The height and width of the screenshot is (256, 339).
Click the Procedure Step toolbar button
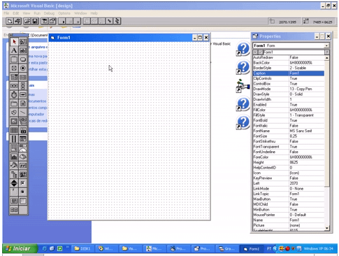(x=117, y=21)
